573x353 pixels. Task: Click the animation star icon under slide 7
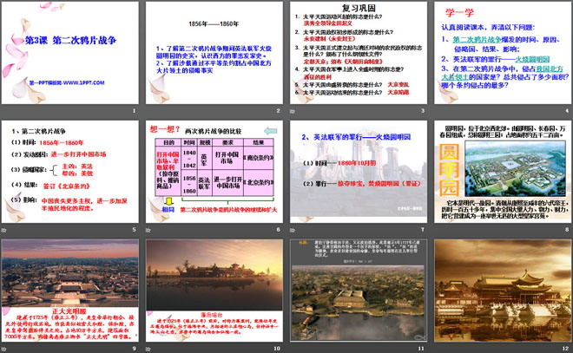point(293,230)
